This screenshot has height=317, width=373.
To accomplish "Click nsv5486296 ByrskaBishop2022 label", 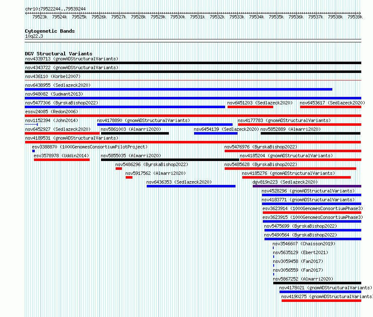I will 152,164.
